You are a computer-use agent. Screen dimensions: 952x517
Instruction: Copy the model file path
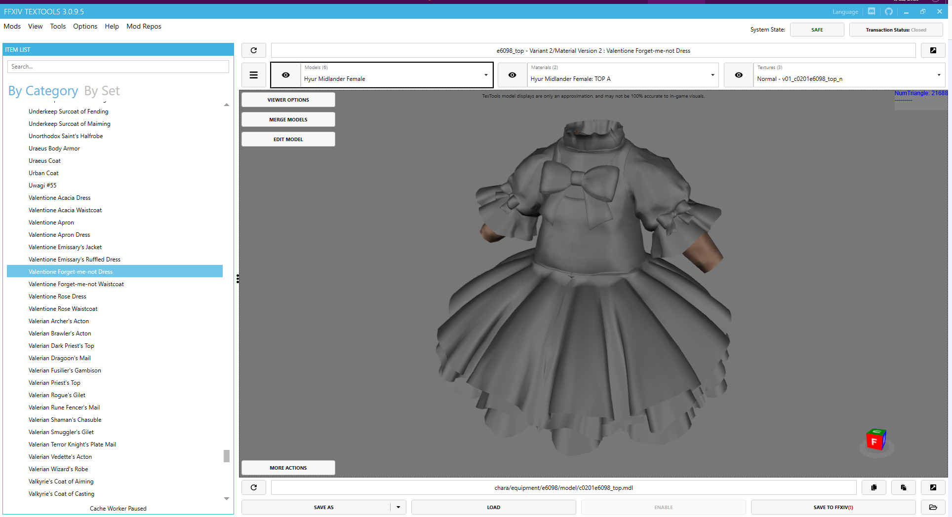[x=874, y=487]
